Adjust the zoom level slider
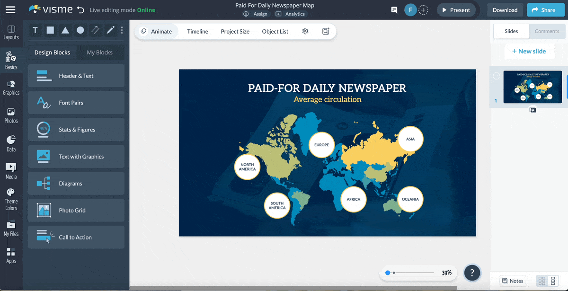Screen dimensions: 568x291 pyautogui.click(x=388, y=273)
